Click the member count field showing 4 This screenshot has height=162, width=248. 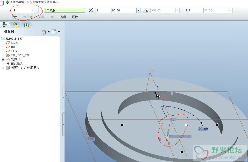(x=103, y=10)
